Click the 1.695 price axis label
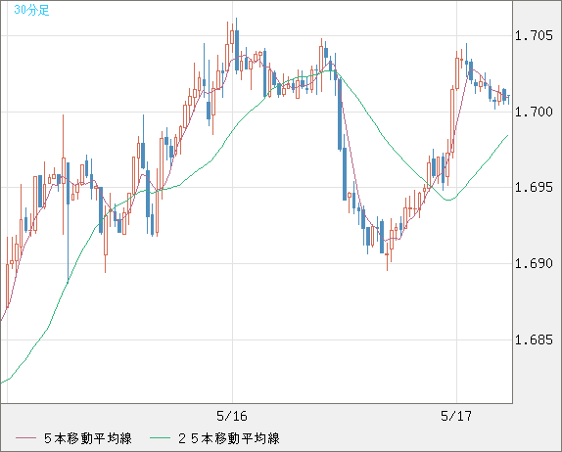Viewport: 562px width, 452px height. point(534,187)
